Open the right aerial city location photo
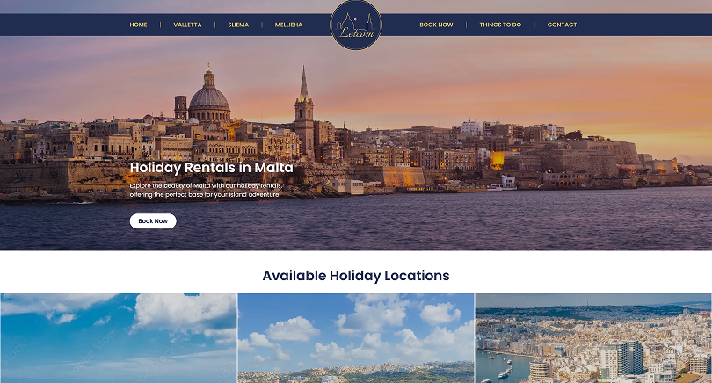The image size is (712, 383). [x=593, y=338]
